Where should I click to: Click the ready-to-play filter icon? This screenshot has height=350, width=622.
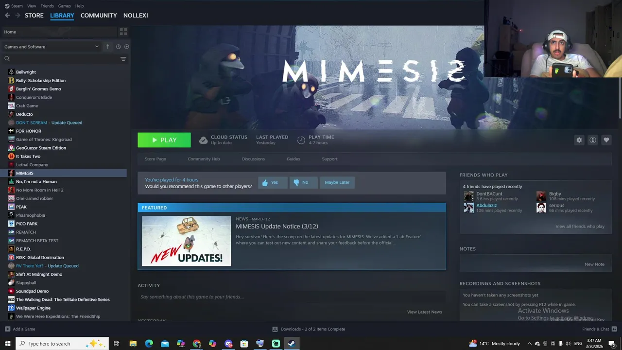(126, 47)
